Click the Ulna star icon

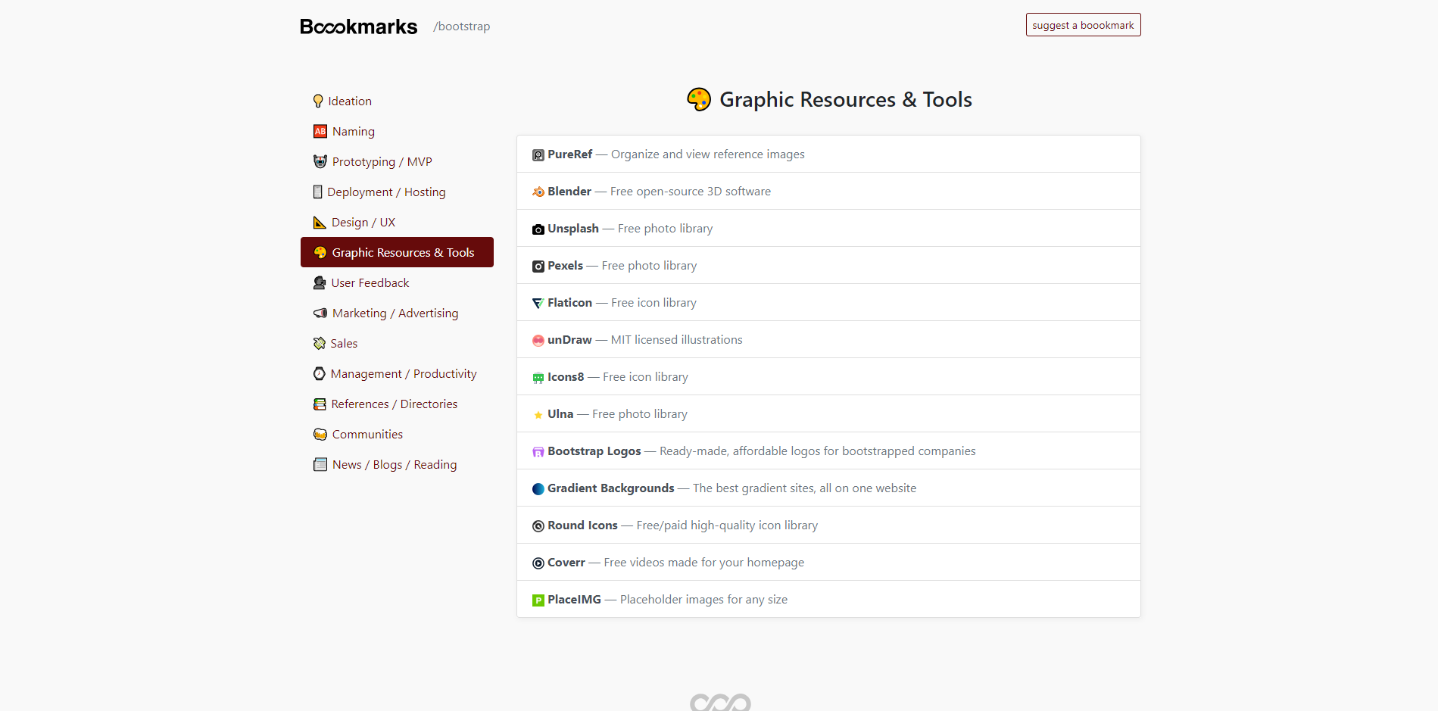[x=538, y=415]
